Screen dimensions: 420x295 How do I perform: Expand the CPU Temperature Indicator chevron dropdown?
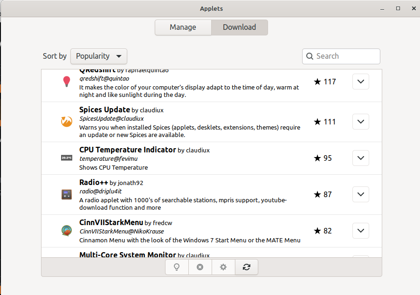pos(360,158)
